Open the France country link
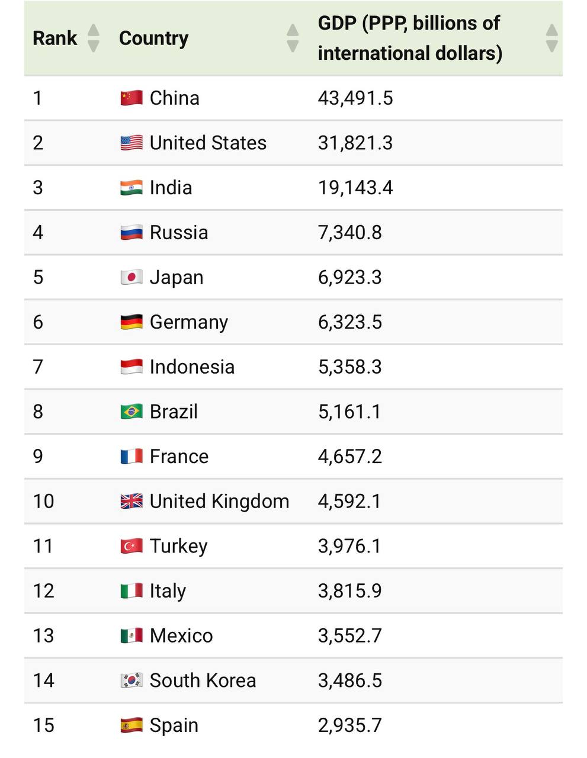 pyautogui.click(x=179, y=457)
